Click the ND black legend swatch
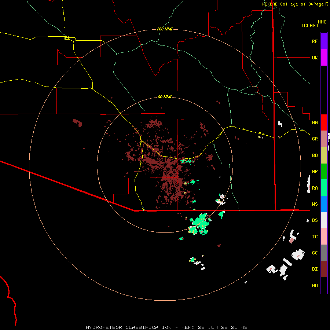 (324, 285)
